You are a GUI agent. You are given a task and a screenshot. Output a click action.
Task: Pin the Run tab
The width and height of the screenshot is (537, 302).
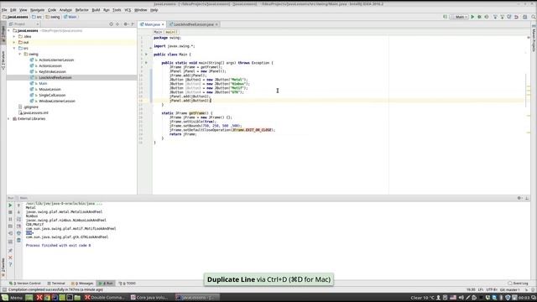click(10, 251)
